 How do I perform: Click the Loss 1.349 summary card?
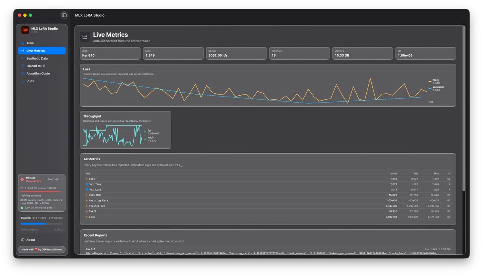click(173, 54)
